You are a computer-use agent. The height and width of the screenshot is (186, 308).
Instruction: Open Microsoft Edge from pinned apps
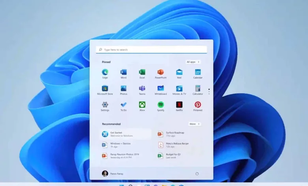tap(105, 72)
